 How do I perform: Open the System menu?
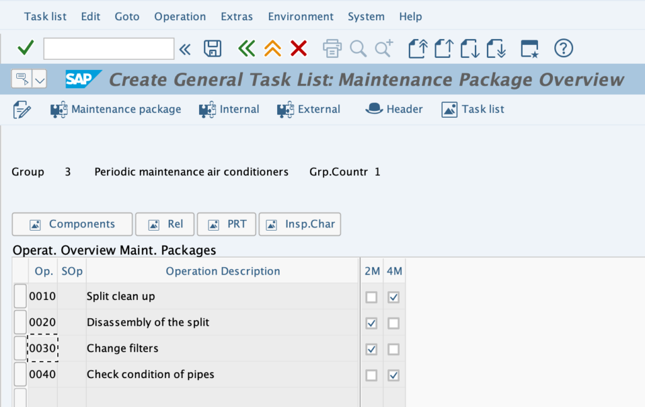366,16
